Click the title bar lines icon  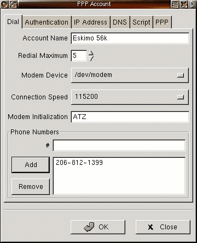point(175,4)
